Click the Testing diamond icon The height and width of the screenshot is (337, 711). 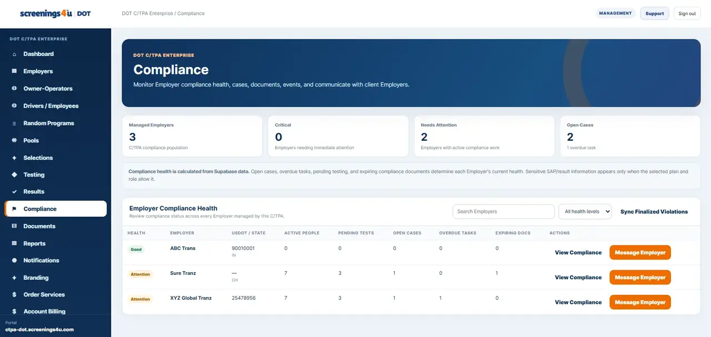(14, 175)
